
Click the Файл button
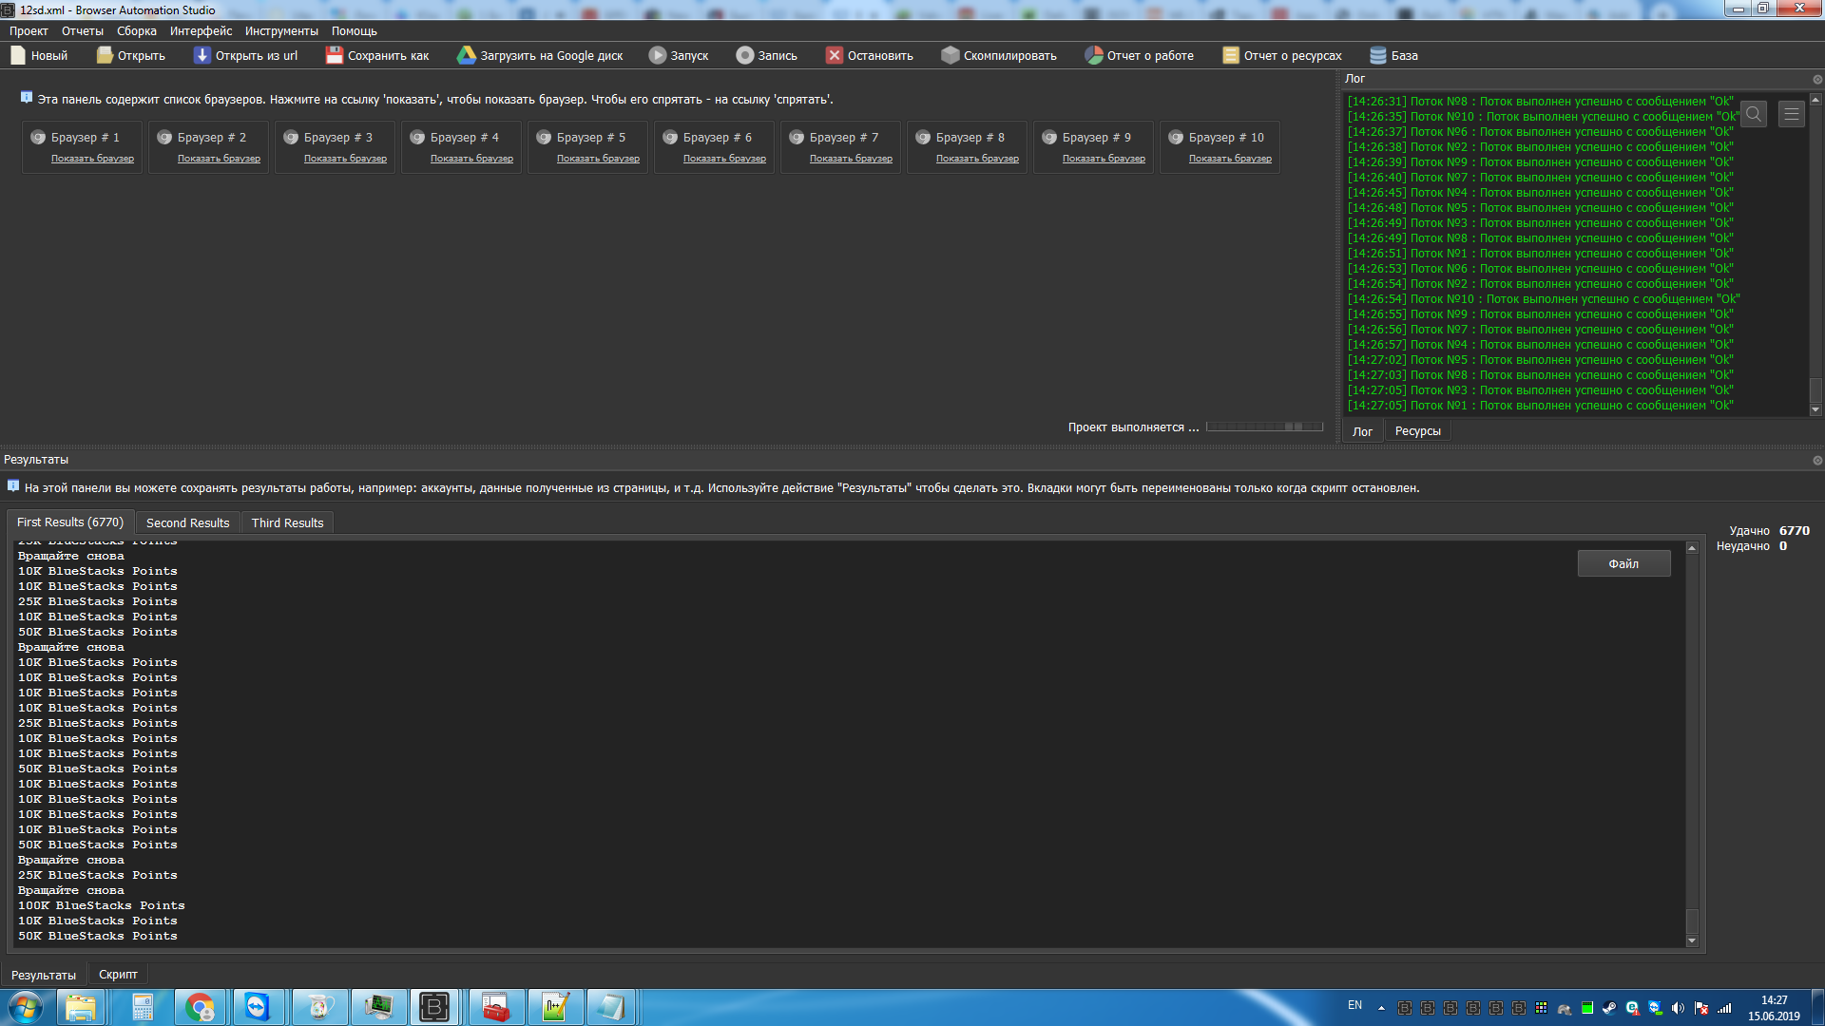1623,563
